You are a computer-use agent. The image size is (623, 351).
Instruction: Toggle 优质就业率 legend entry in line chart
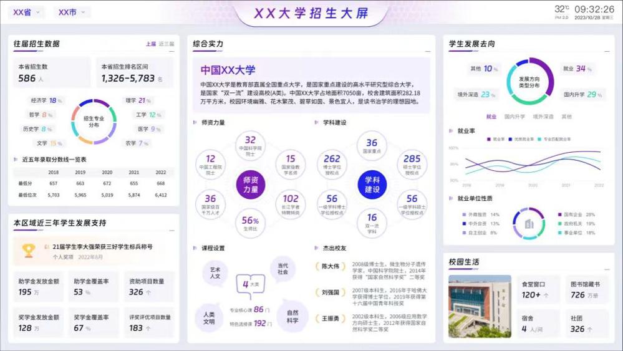pyautogui.click(x=521, y=140)
